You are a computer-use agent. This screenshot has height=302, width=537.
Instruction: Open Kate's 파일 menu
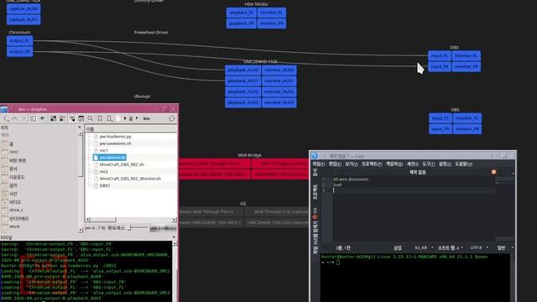pyautogui.click(x=319, y=164)
